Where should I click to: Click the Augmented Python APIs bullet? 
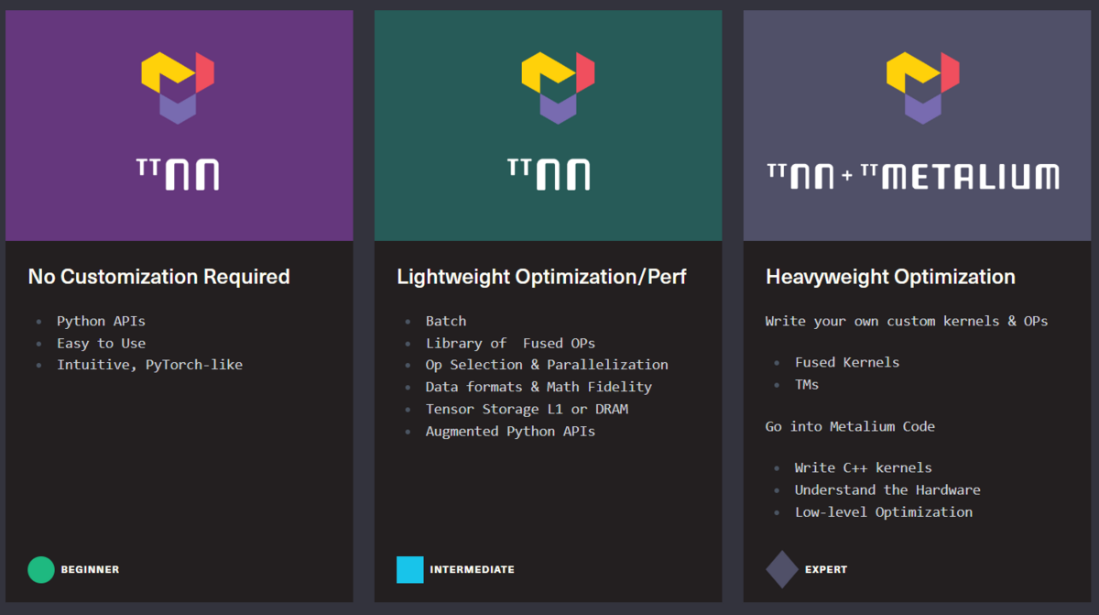[510, 431]
